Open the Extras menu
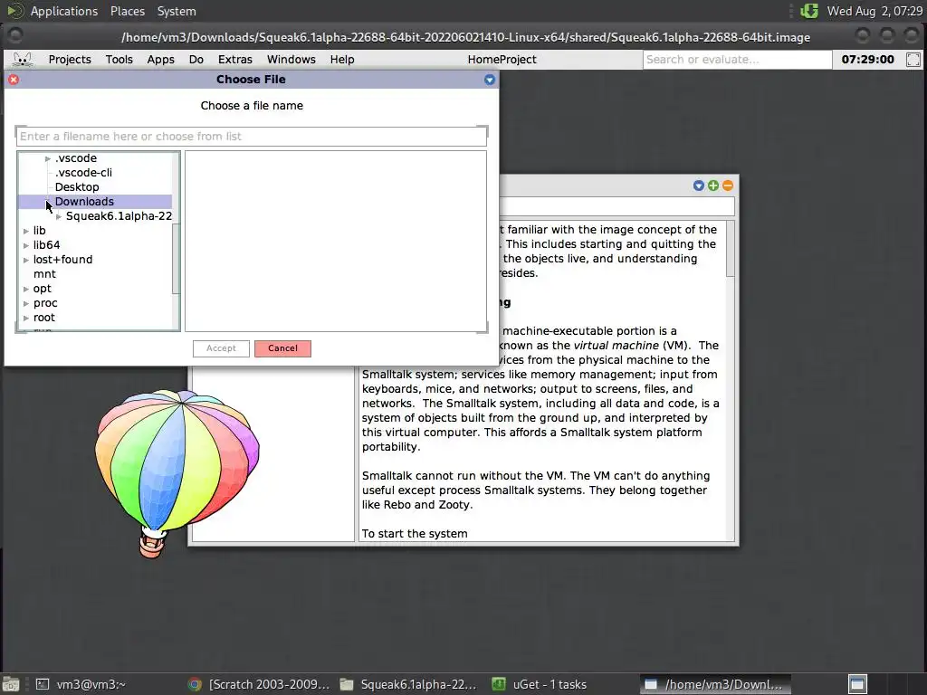 click(x=235, y=60)
